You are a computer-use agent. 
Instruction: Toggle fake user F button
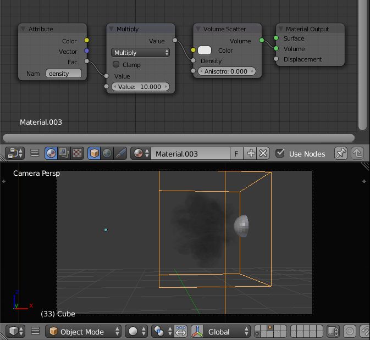pos(236,154)
